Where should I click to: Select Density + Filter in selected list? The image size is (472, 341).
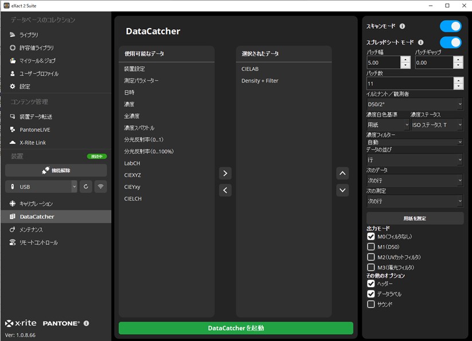[284, 81]
